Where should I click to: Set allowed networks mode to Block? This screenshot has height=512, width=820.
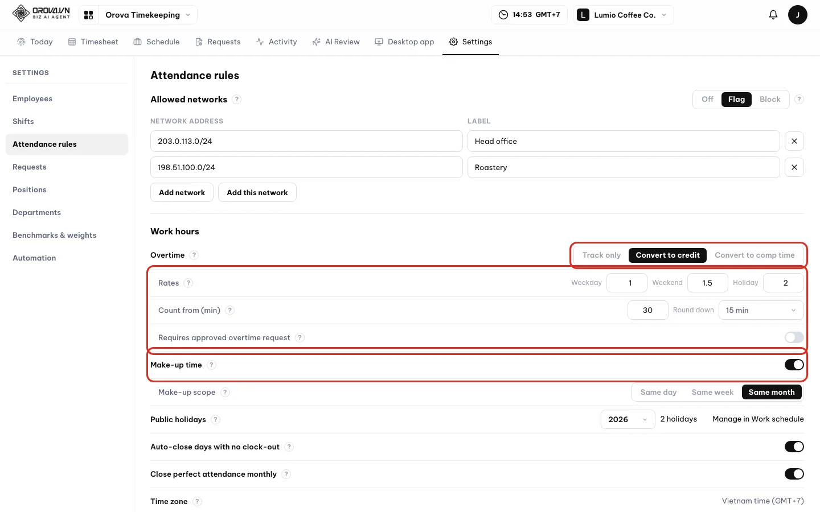point(770,99)
